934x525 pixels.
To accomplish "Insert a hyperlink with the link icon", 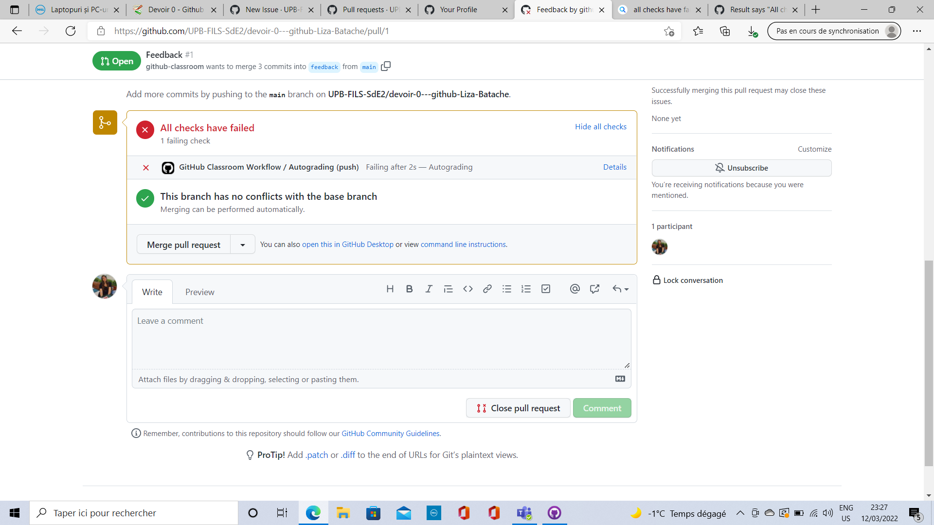I will [x=487, y=289].
